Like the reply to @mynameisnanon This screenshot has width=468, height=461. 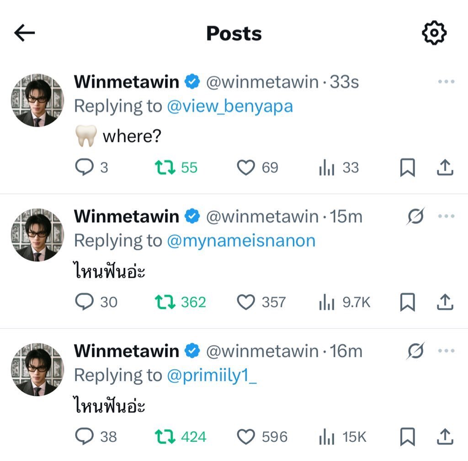[x=246, y=303]
